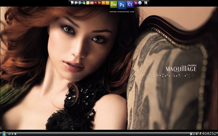218x136 pixels.
Task: Open the orange quick launch icon in the taskbar
Action: click(x=12, y=134)
